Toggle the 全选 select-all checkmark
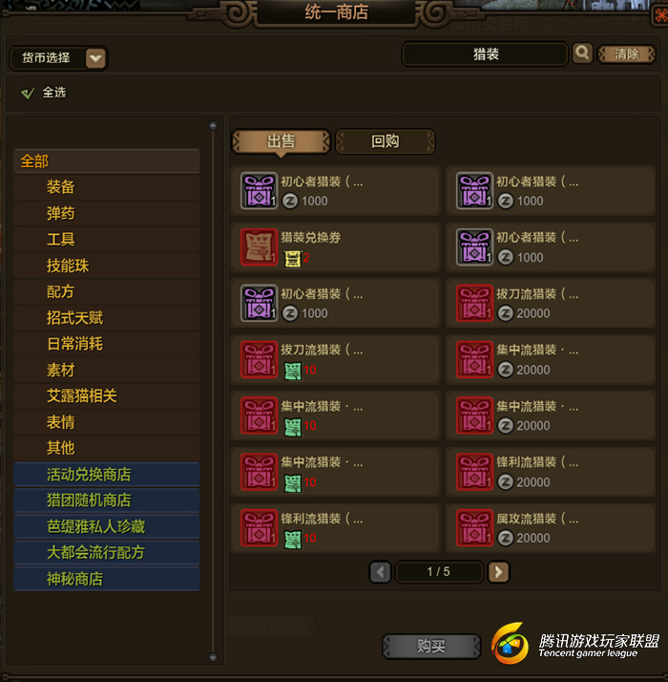668x682 pixels. 28,93
